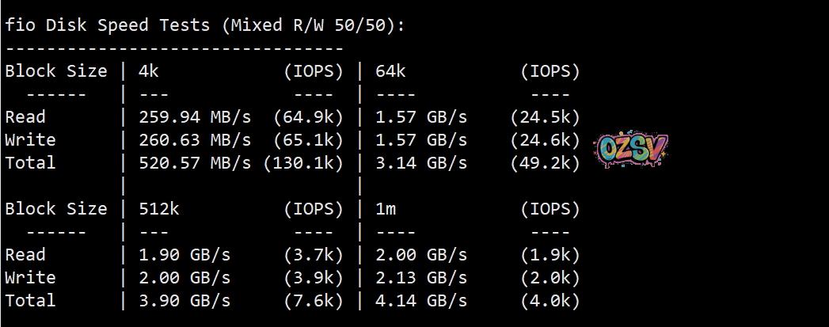Click the 7.6k total IOPS value

click(x=313, y=301)
